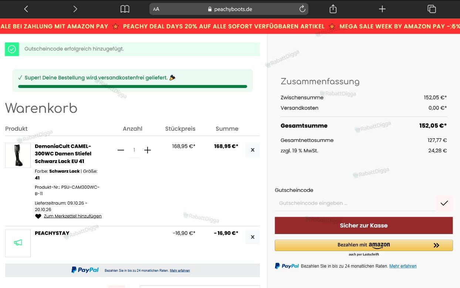Go forward with Safari forward arrow
This screenshot has height=288, width=460.
click(x=75, y=9)
